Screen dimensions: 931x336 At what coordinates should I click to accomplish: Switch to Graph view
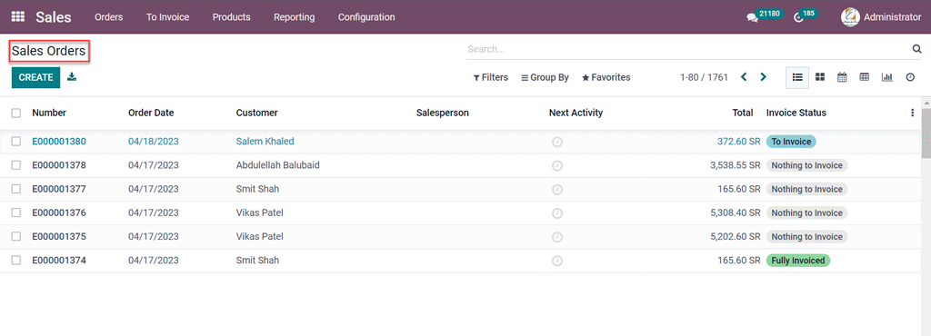(887, 77)
